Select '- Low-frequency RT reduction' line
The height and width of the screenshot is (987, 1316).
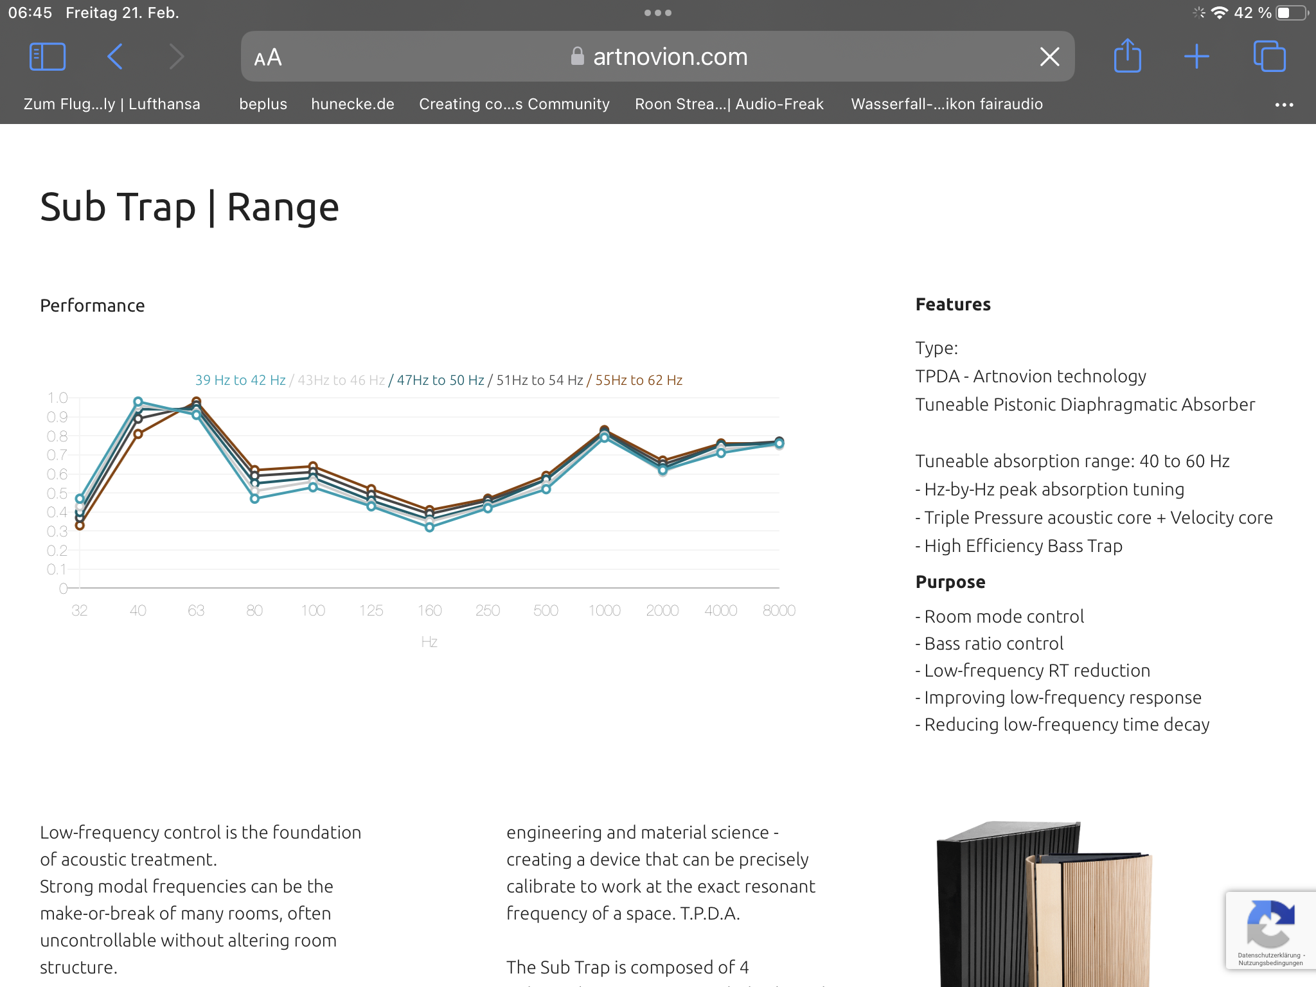click(1033, 671)
